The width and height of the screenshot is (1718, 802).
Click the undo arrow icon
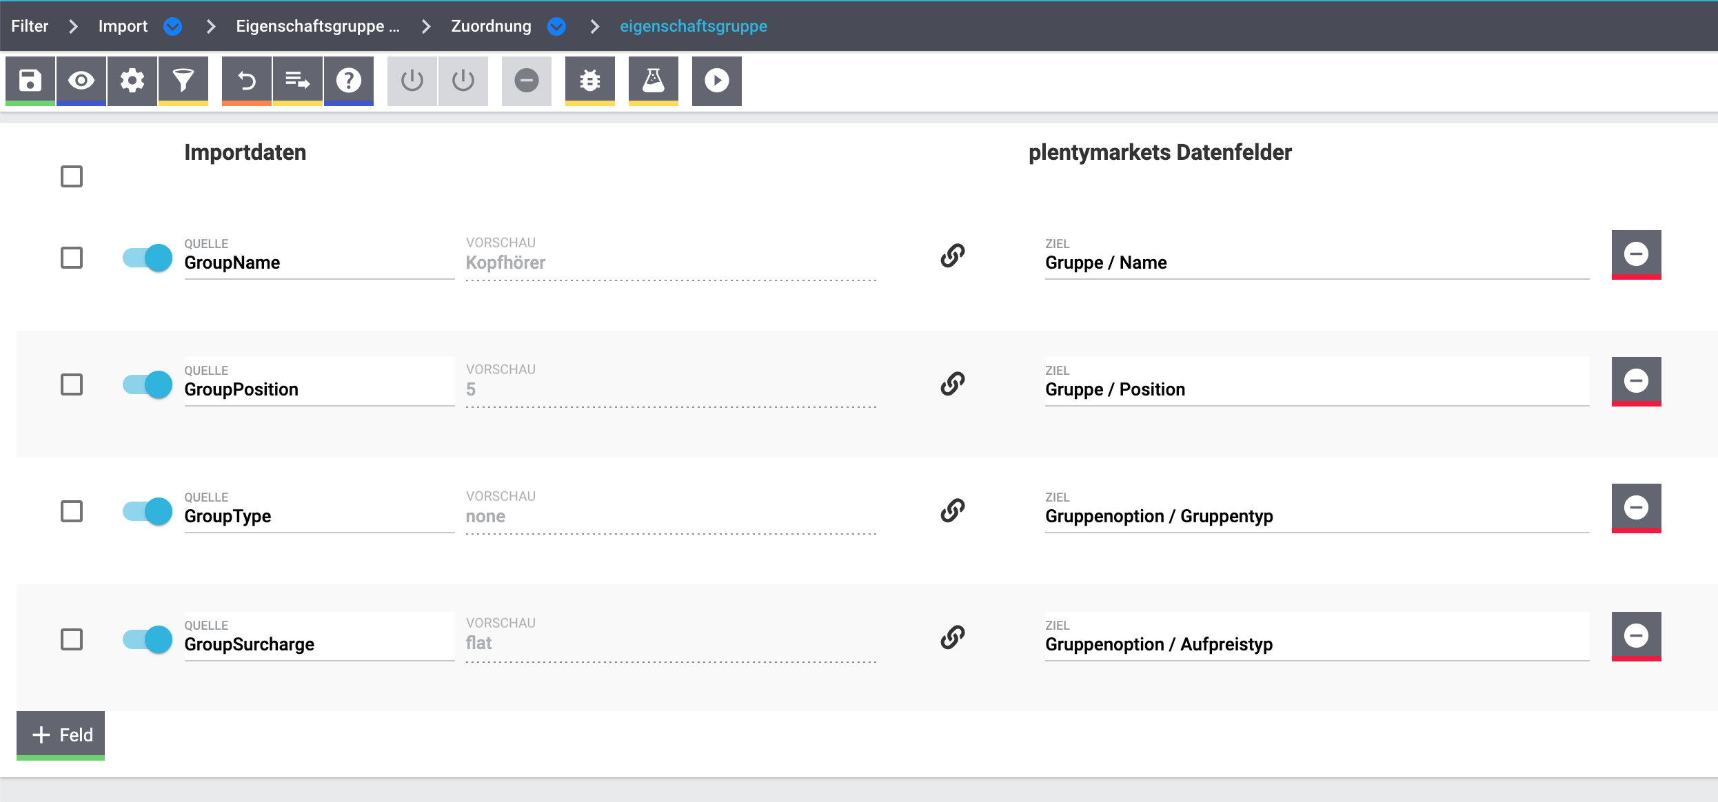tap(247, 81)
